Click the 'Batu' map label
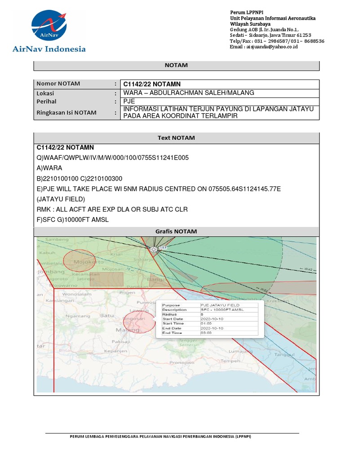 pos(107,316)
